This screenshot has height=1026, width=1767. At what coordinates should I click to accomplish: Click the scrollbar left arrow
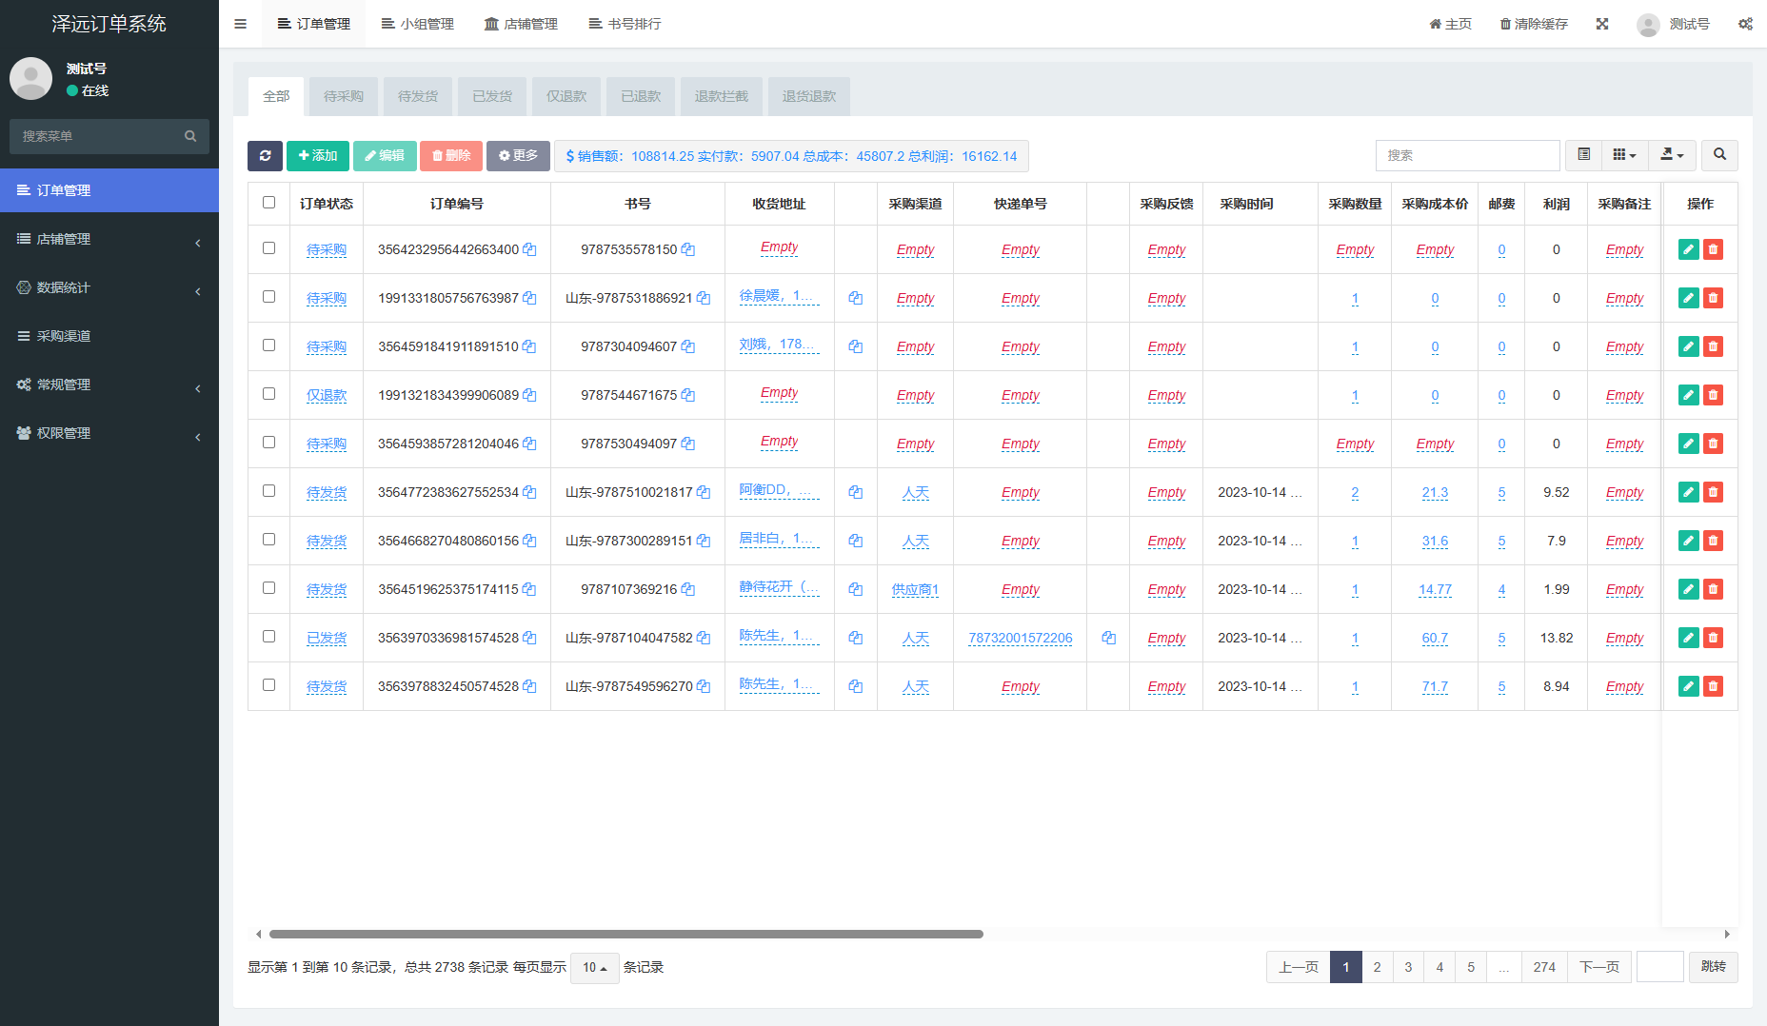[x=258, y=934]
